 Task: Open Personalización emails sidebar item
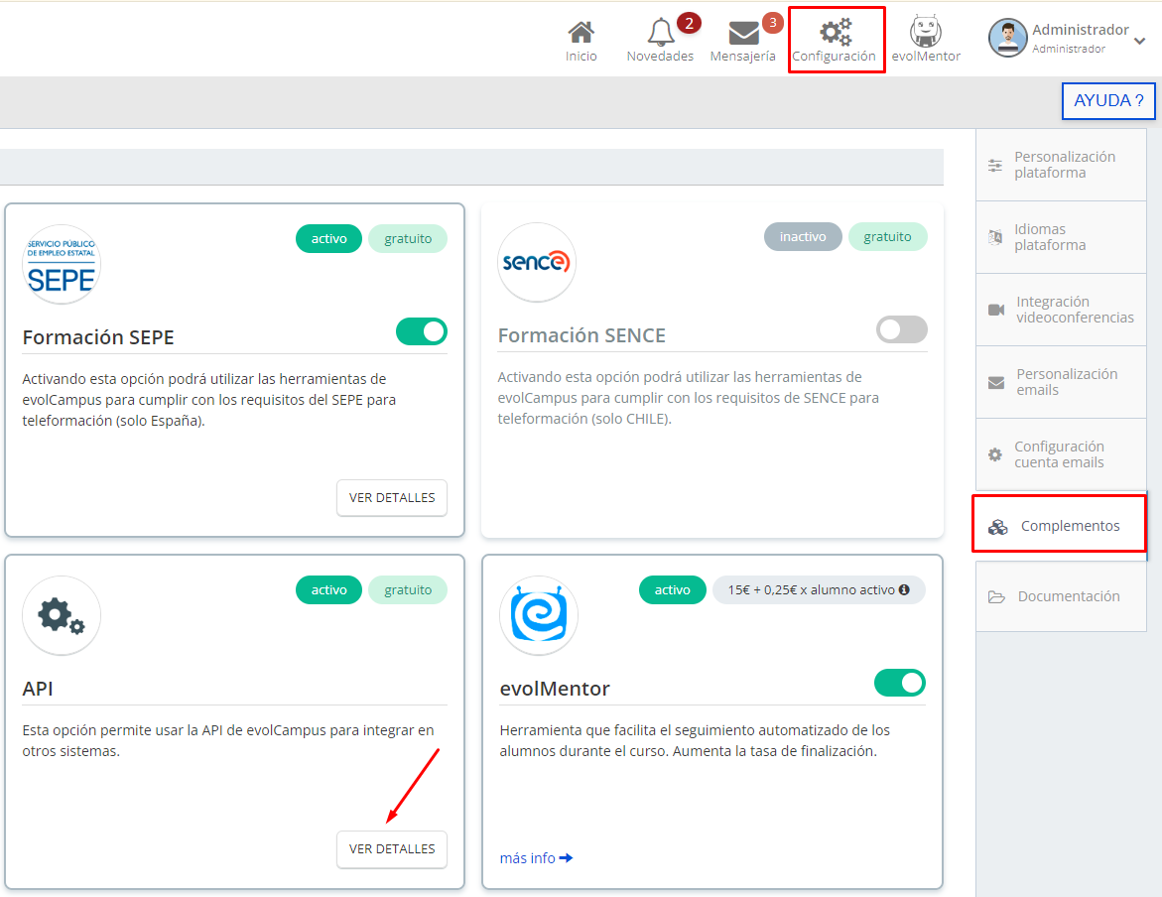1061,382
